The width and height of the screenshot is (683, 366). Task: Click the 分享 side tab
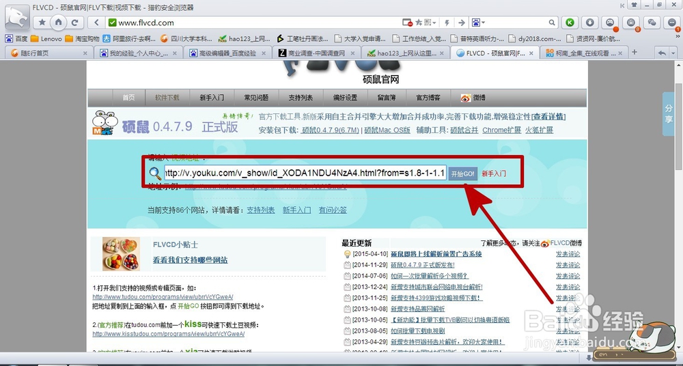click(x=669, y=113)
